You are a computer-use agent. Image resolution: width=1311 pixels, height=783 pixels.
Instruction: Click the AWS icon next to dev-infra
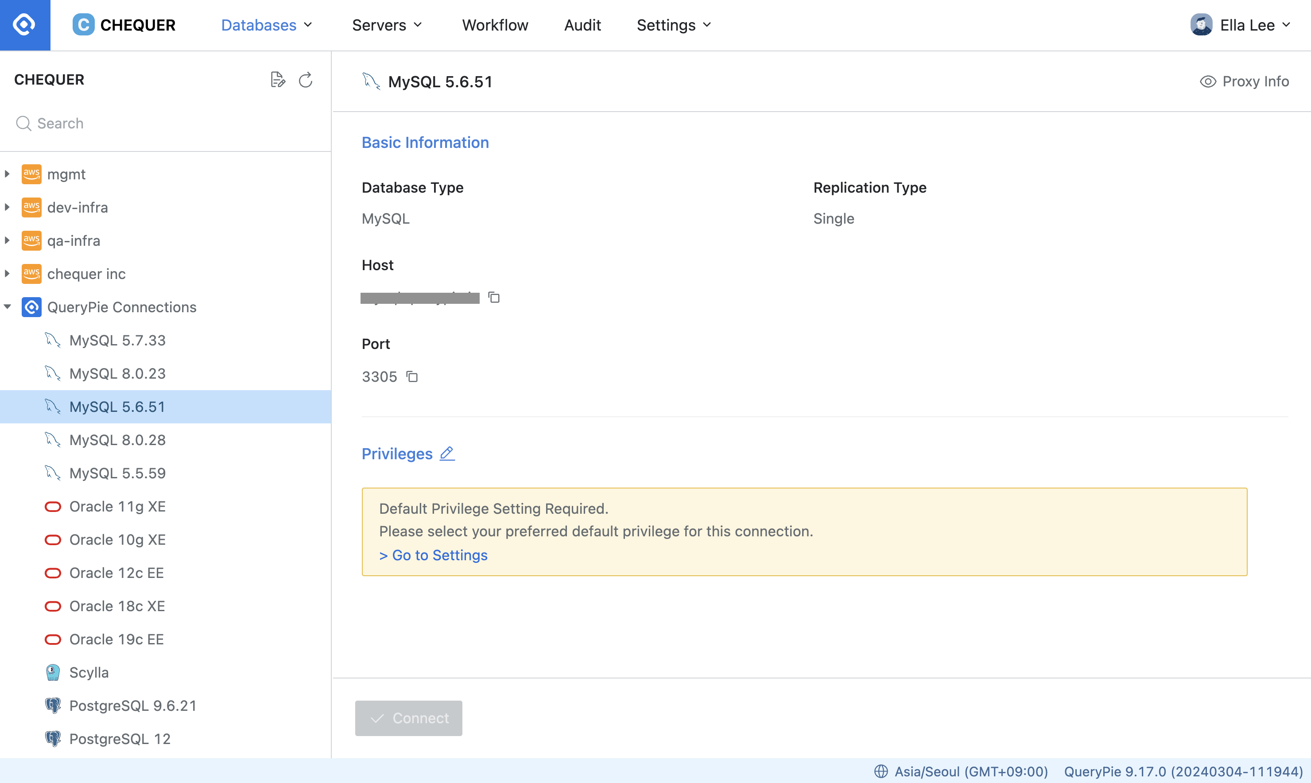(31, 207)
